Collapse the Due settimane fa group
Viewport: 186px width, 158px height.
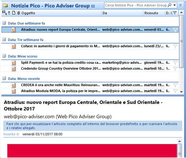pyautogui.click(x=4, y=23)
